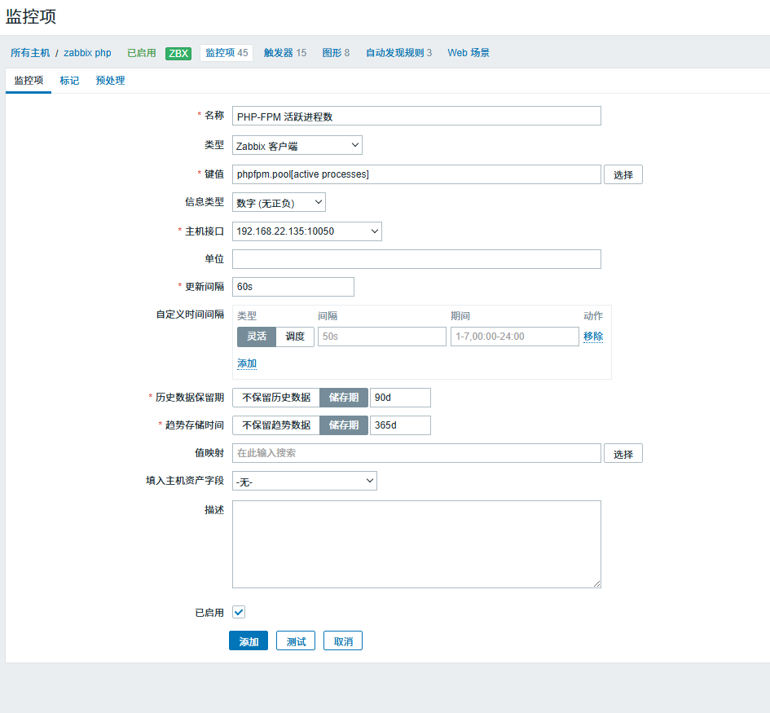Click the blue 添加 submit button
This screenshot has width=770, height=713.
coord(249,640)
